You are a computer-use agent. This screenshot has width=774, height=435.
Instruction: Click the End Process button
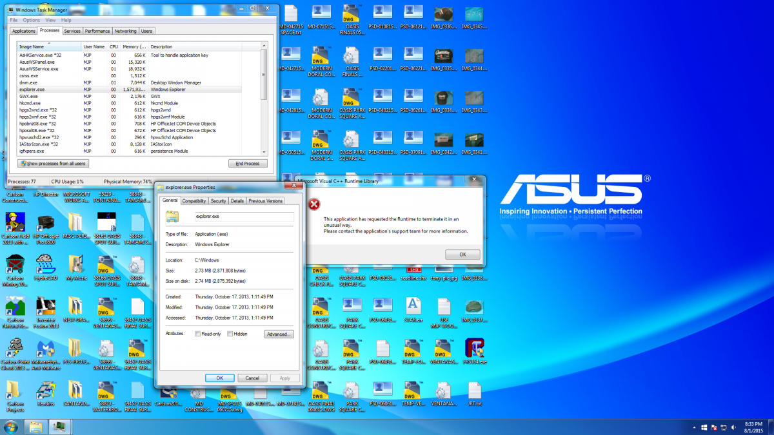tap(248, 164)
